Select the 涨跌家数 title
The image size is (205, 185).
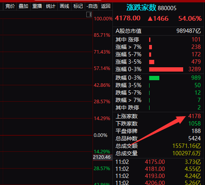[x=141, y=7]
